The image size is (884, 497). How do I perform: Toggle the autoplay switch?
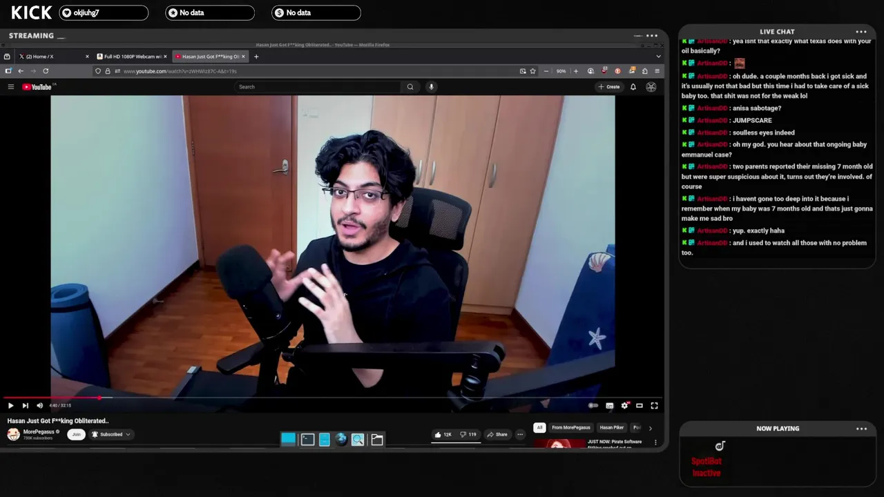pyautogui.click(x=593, y=406)
